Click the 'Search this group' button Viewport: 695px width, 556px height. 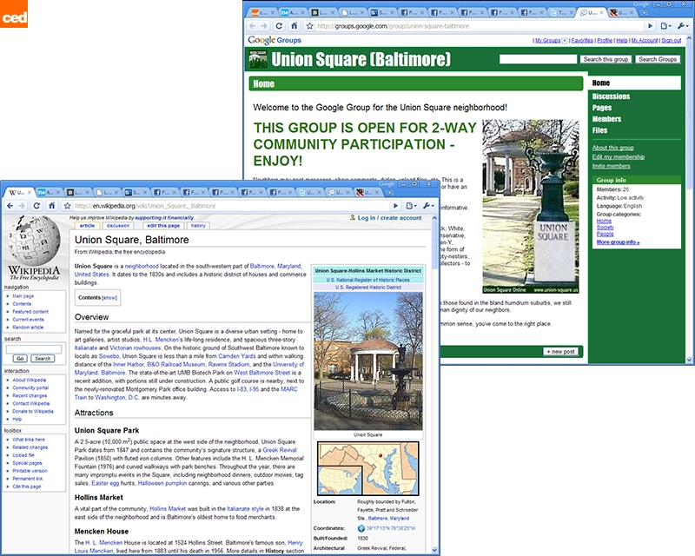coord(606,59)
